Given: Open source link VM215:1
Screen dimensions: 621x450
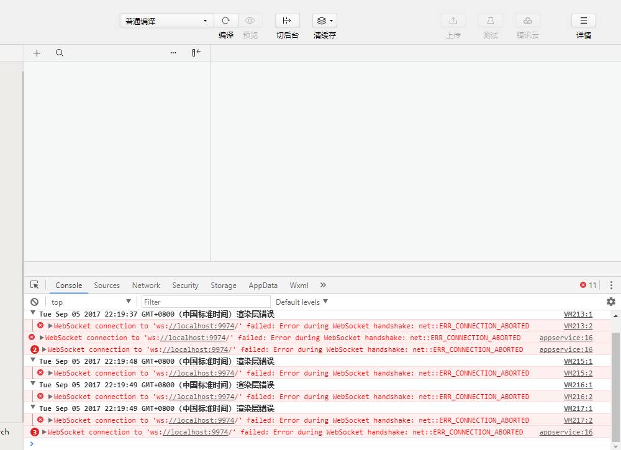Looking at the screenshot, I should click(x=578, y=361).
